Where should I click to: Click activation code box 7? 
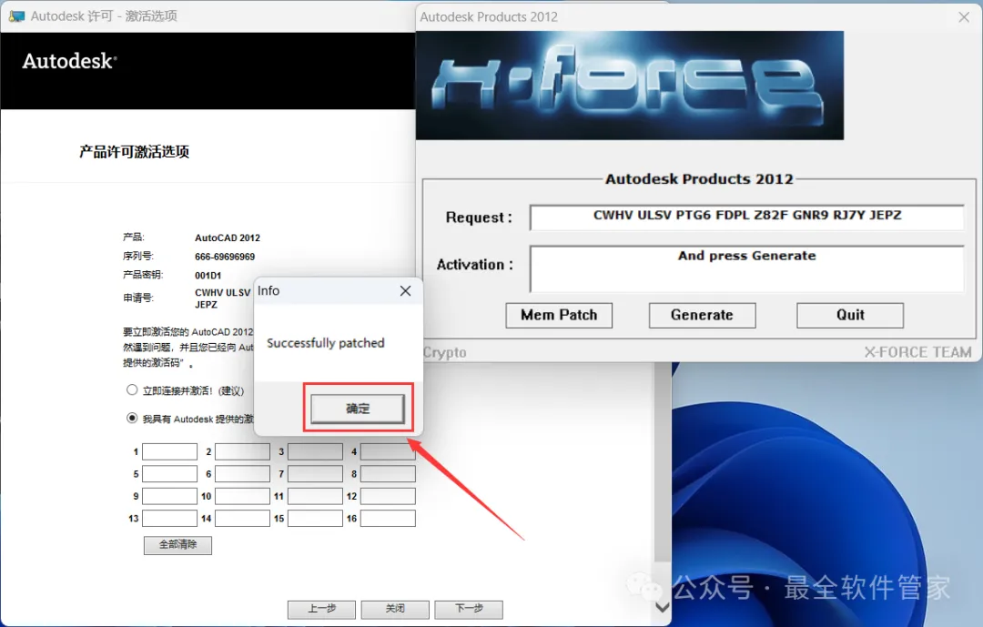point(315,473)
